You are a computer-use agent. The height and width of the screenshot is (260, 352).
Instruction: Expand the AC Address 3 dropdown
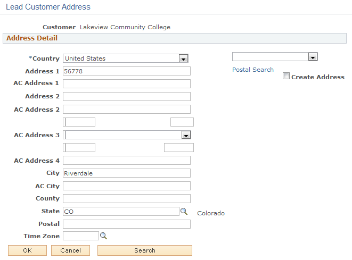coord(185,135)
